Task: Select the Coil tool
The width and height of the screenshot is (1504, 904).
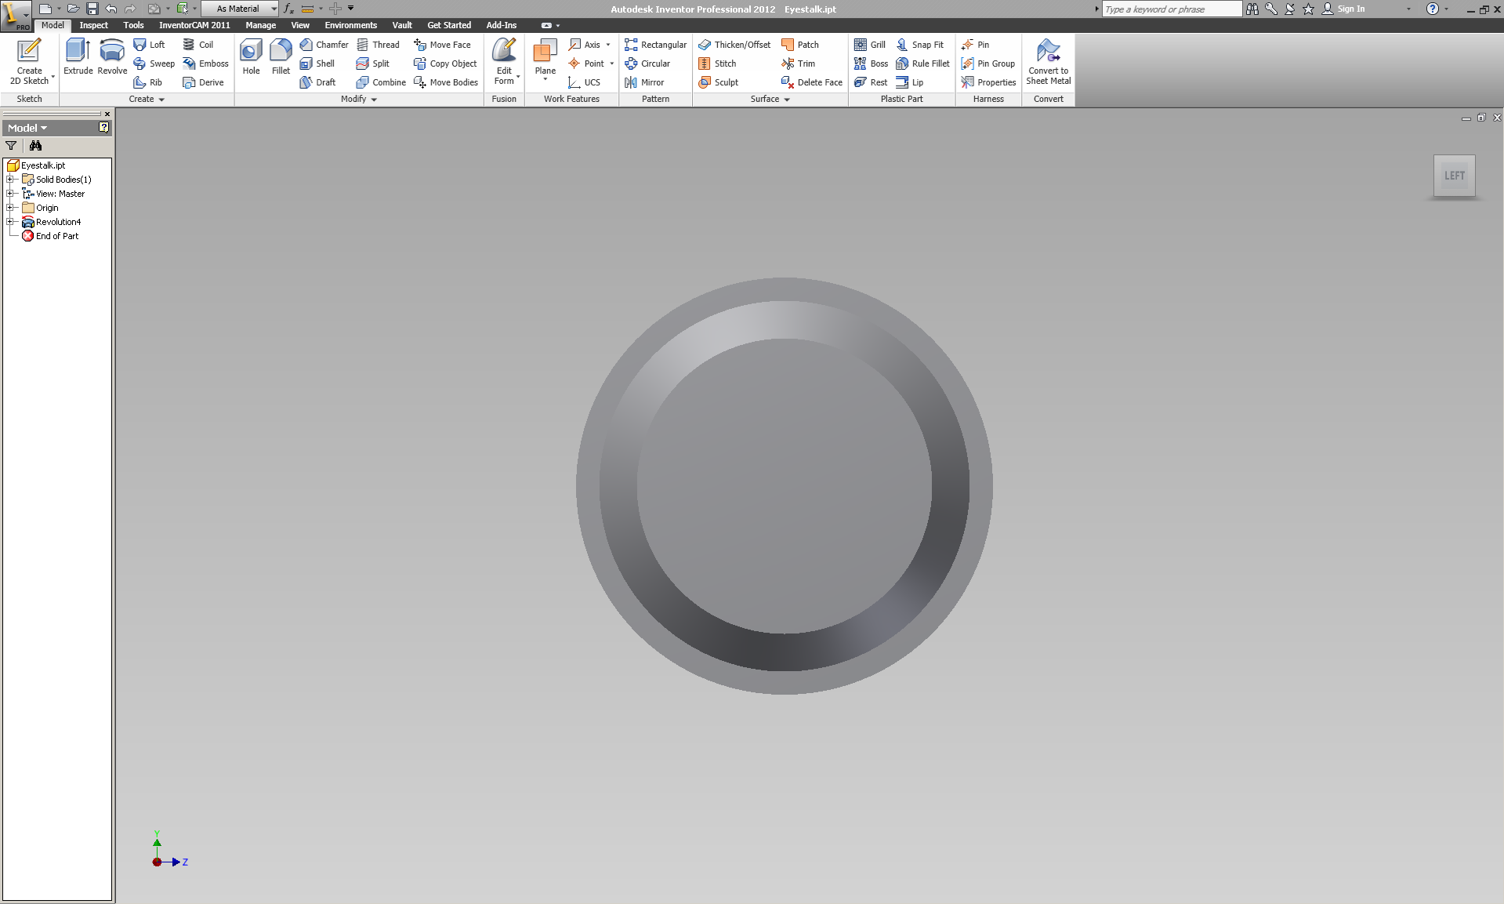Action: [x=198, y=45]
